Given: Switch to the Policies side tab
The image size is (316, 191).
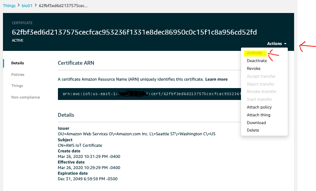Looking at the screenshot, I should (18, 74).
